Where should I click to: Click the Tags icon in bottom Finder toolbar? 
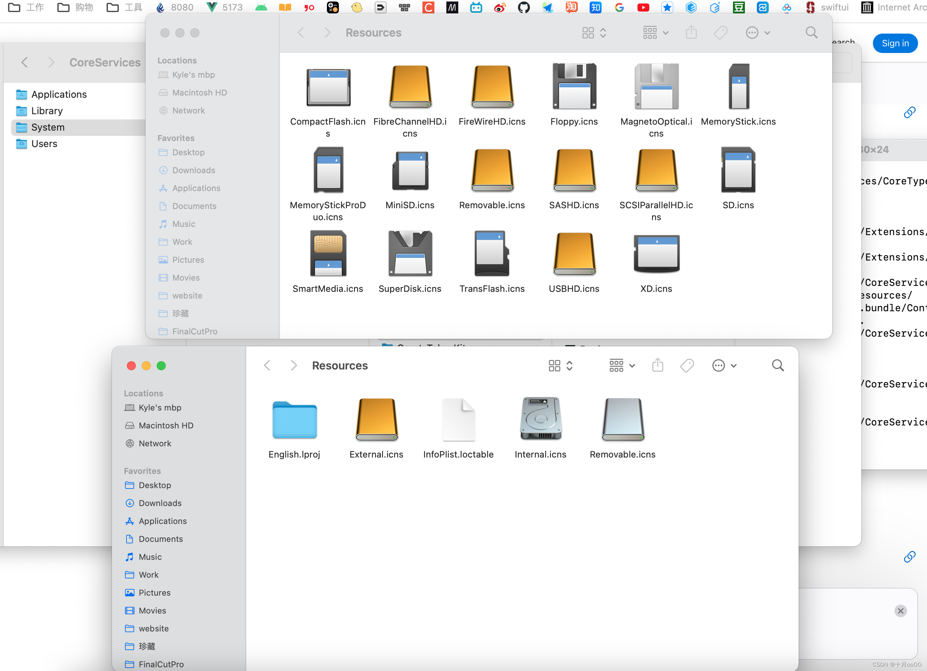point(687,365)
